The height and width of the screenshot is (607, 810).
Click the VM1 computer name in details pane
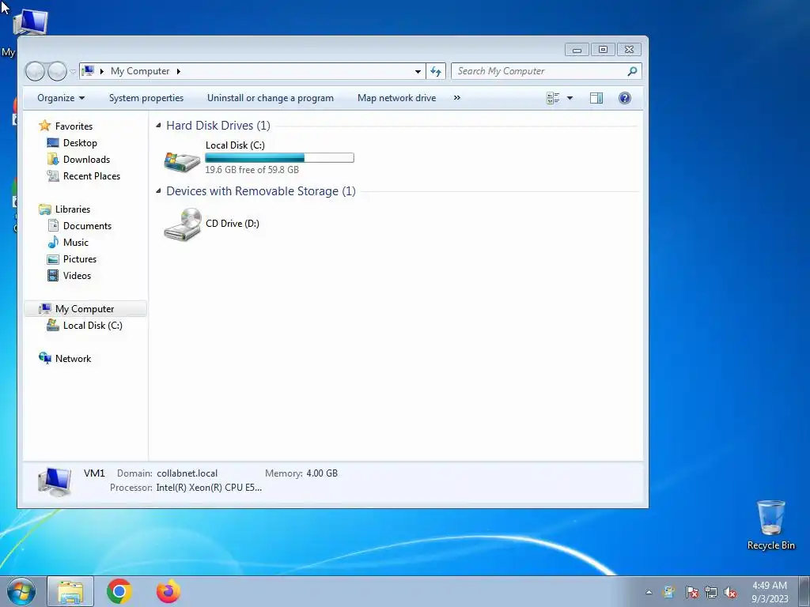94,473
